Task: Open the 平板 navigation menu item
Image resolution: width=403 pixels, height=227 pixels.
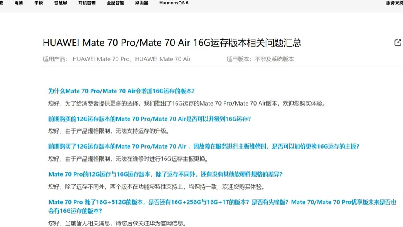Action: click(39, 3)
